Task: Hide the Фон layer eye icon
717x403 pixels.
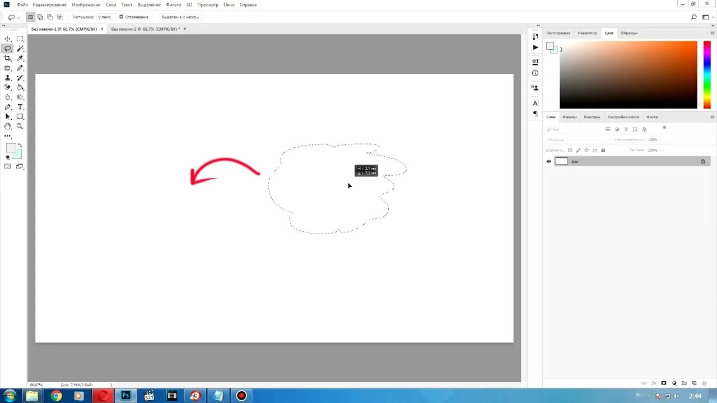Action: click(549, 161)
